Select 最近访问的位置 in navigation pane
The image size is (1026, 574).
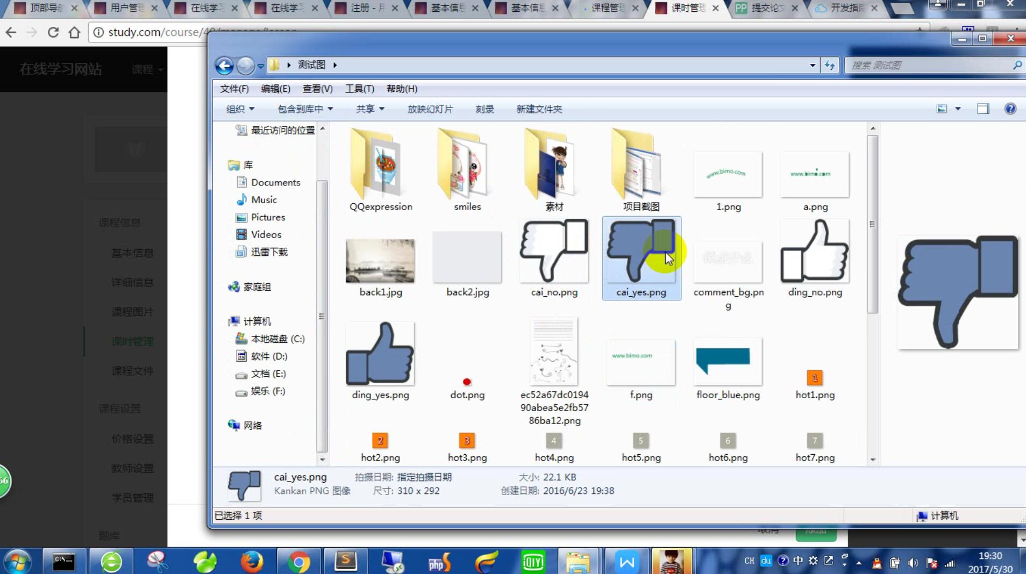(275, 130)
